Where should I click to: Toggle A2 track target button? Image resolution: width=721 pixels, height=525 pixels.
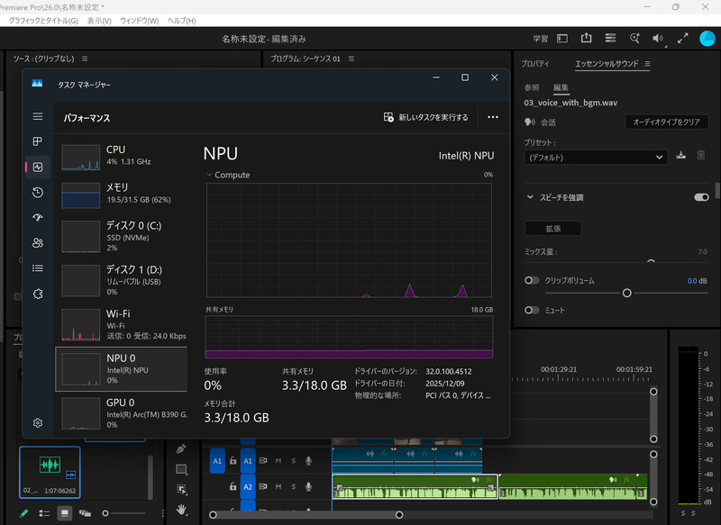pos(247,486)
